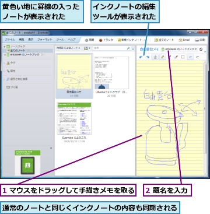
Task: Click the Undo arrow in the ink toolbar
Action: (x=141, y=57)
